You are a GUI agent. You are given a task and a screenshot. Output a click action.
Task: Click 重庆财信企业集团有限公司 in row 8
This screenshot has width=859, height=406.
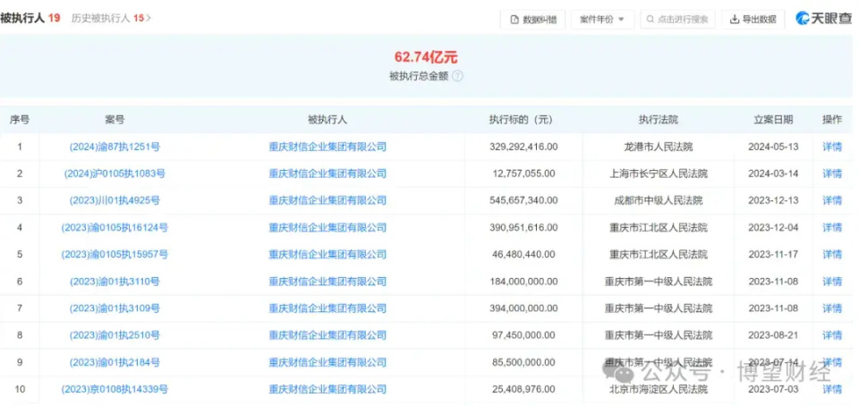327,335
